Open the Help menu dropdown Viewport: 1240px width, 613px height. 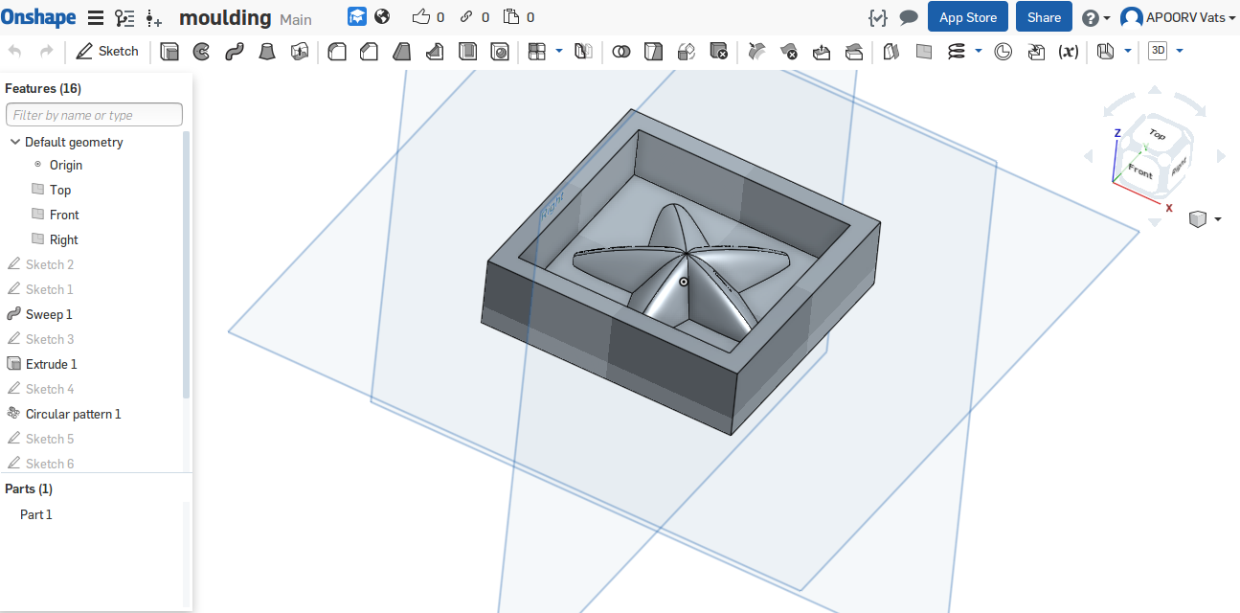1095,17
